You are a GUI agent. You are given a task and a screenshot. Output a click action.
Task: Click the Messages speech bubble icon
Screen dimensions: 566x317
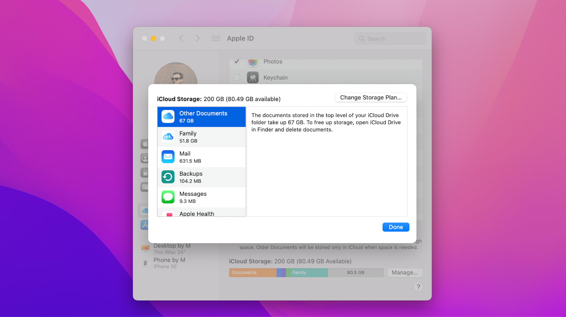point(168,197)
